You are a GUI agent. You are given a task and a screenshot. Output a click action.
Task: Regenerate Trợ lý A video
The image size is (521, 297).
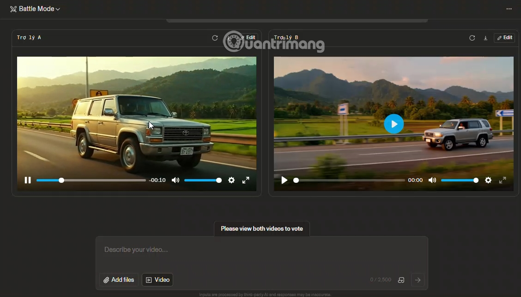click(x=215, y=38)
